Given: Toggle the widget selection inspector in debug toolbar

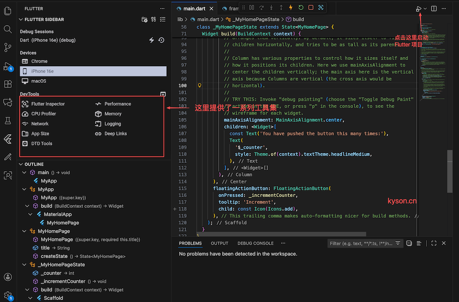Looking at the screenshot, I should pos(321,8).
